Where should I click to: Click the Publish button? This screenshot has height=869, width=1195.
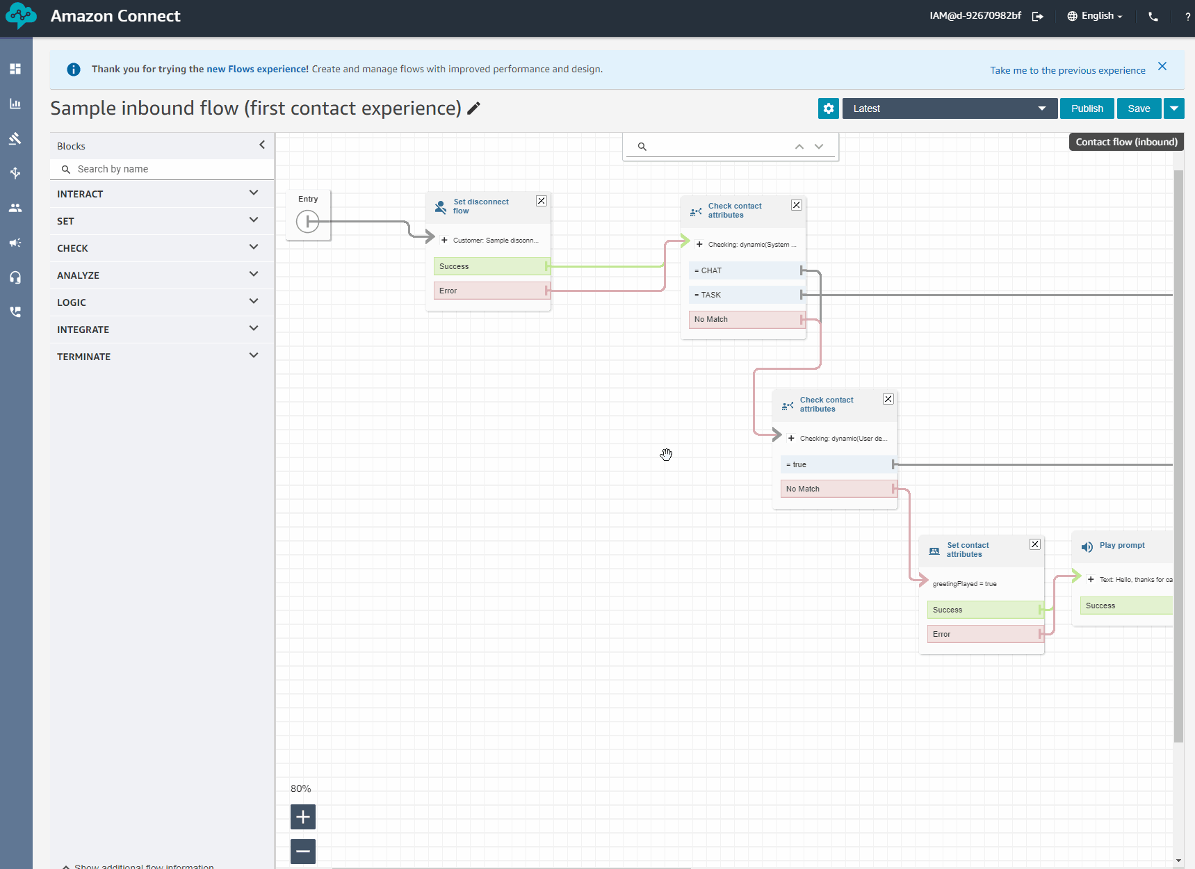(x=1087, y=108)
